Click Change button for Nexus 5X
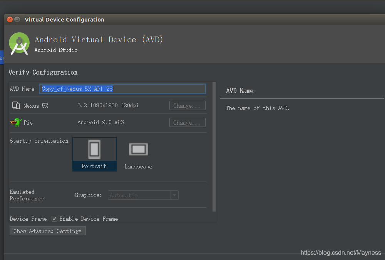 pos(187,105)
